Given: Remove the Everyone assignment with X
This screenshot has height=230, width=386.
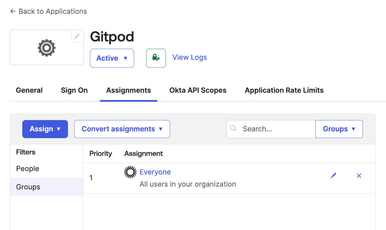Looking at the screenshot, I should pyautogui.click(x=359, y=176).
